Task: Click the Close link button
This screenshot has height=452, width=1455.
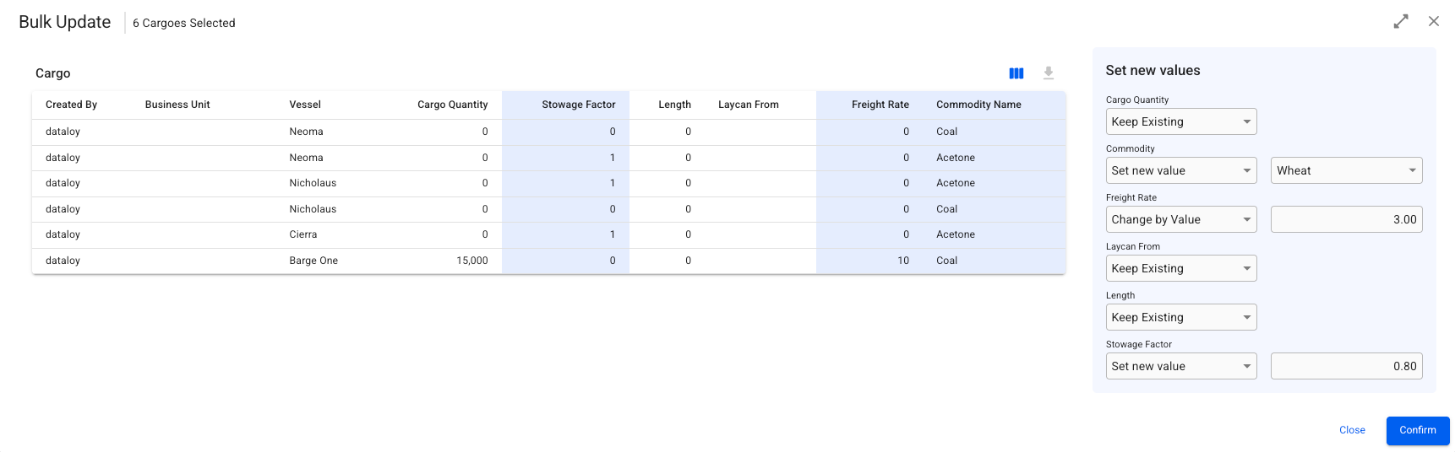Action: click(x=1351, y=430)
